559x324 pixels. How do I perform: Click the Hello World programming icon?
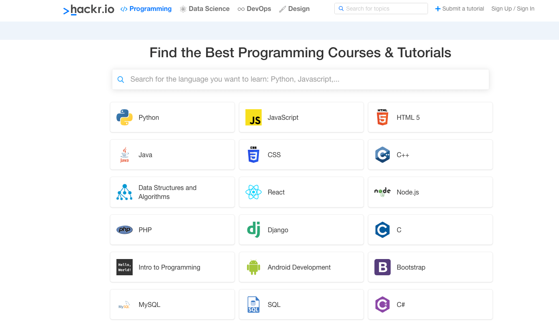point(125,267)
